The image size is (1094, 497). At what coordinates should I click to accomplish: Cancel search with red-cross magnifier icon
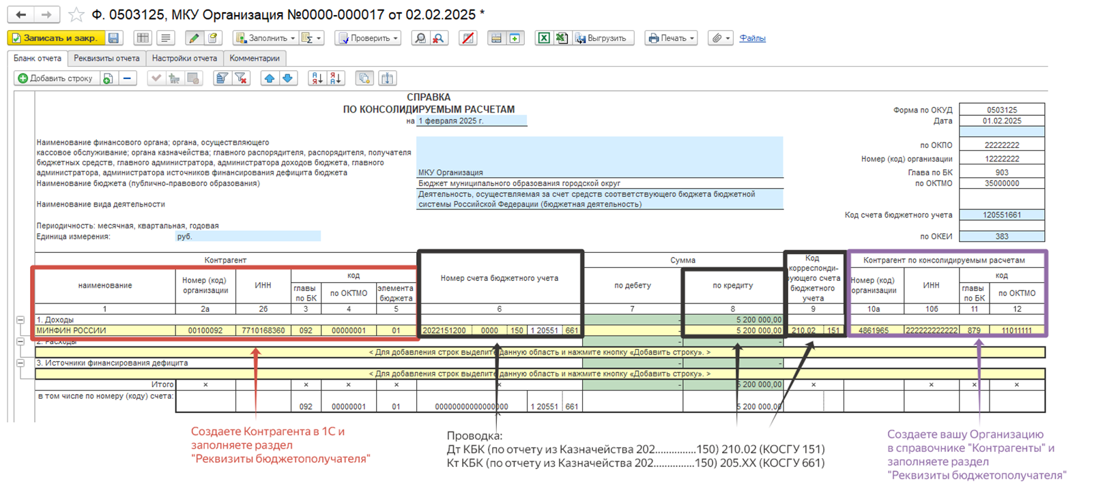[438, 38]
